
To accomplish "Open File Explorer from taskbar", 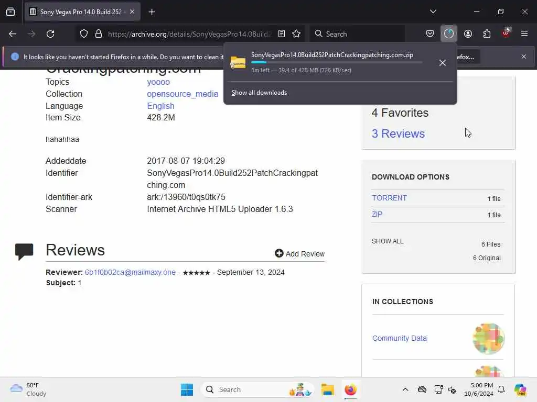I will point(327,389).
